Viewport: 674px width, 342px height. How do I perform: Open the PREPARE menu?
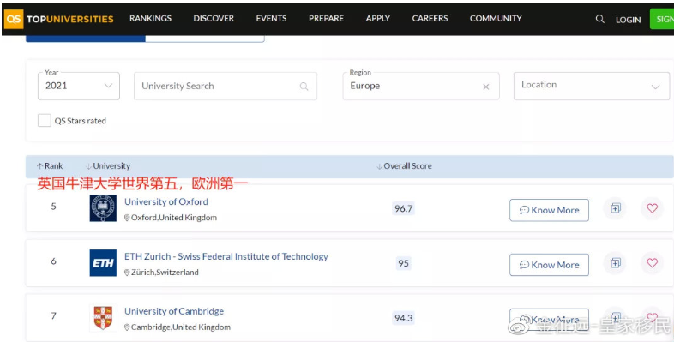(326, 19)
